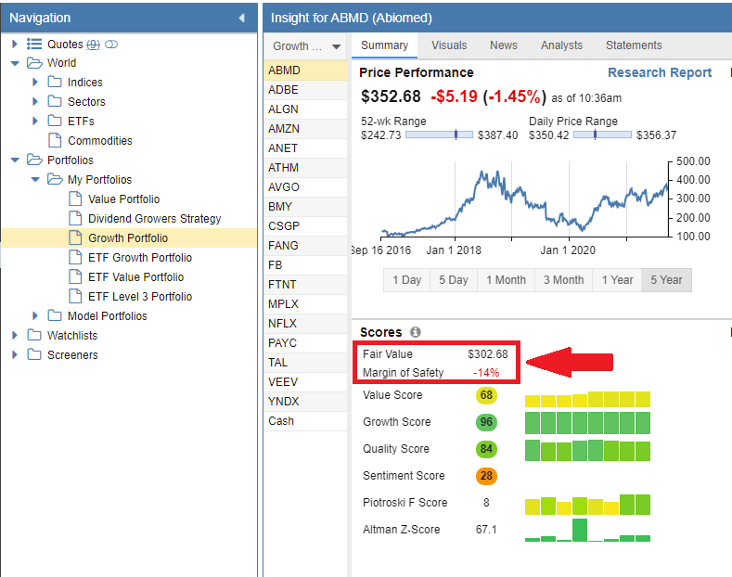Open the Quotes (9) count link
Screen dimensions: 732x577
point(94,45)
